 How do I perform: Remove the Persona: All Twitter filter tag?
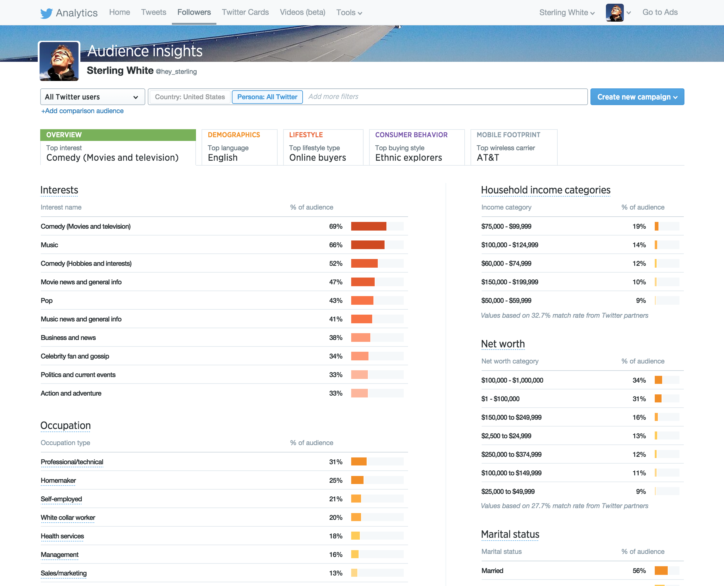point(267,97)
